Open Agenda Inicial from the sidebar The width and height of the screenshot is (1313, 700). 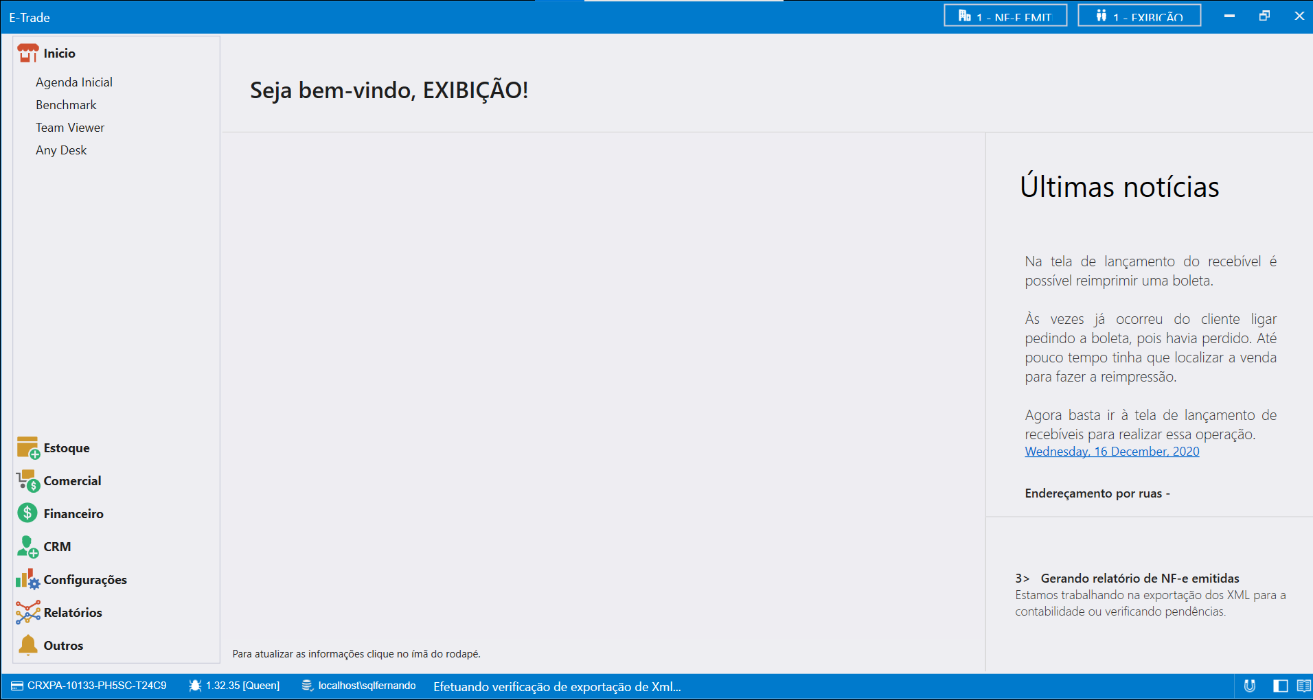coord(74,82)
